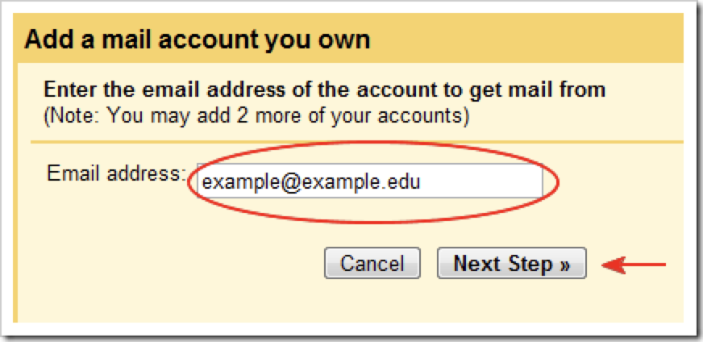Image resolution: width=703 pixels, height=342 pixels.
Task: Click the 'Email address:' label
Action: 117,173
